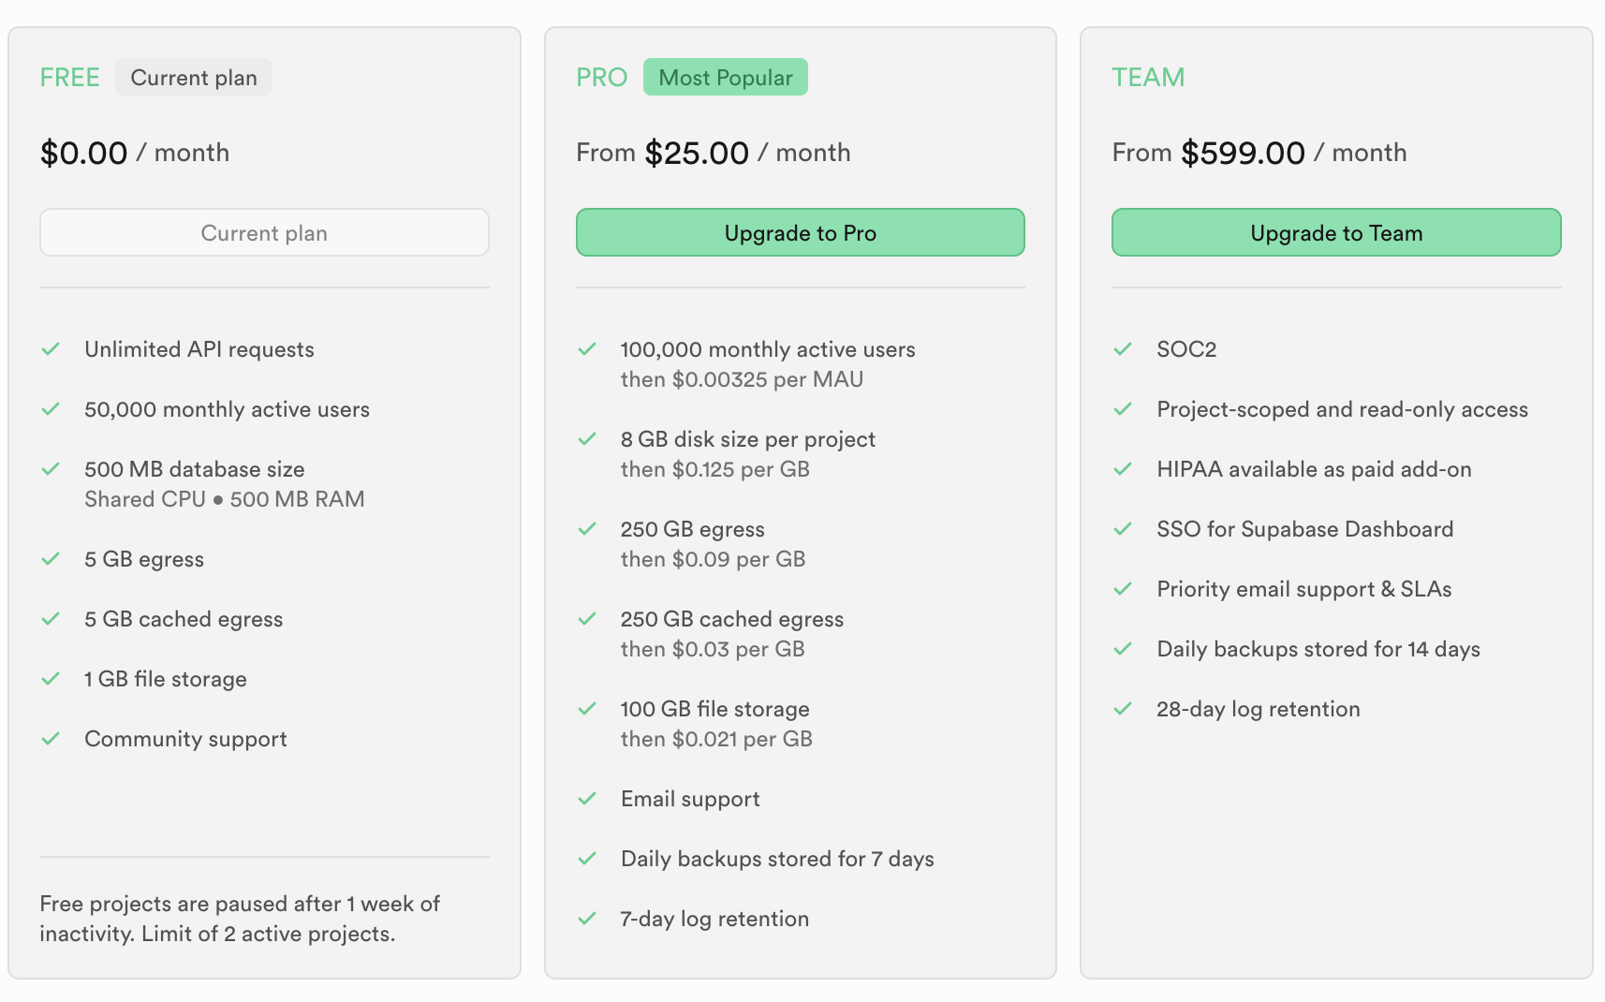Select the FREE plan heading
This screenshot has width=1605, height=1002.
coord(69,78)
